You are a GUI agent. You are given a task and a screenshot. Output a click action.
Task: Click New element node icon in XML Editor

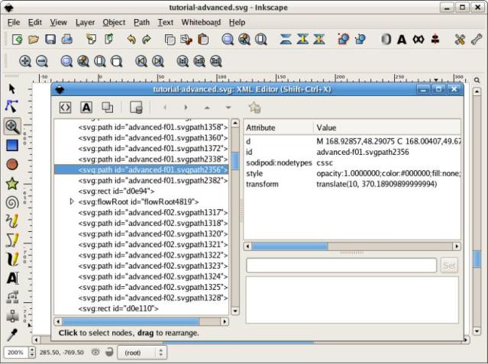click(x=66, y=108)
